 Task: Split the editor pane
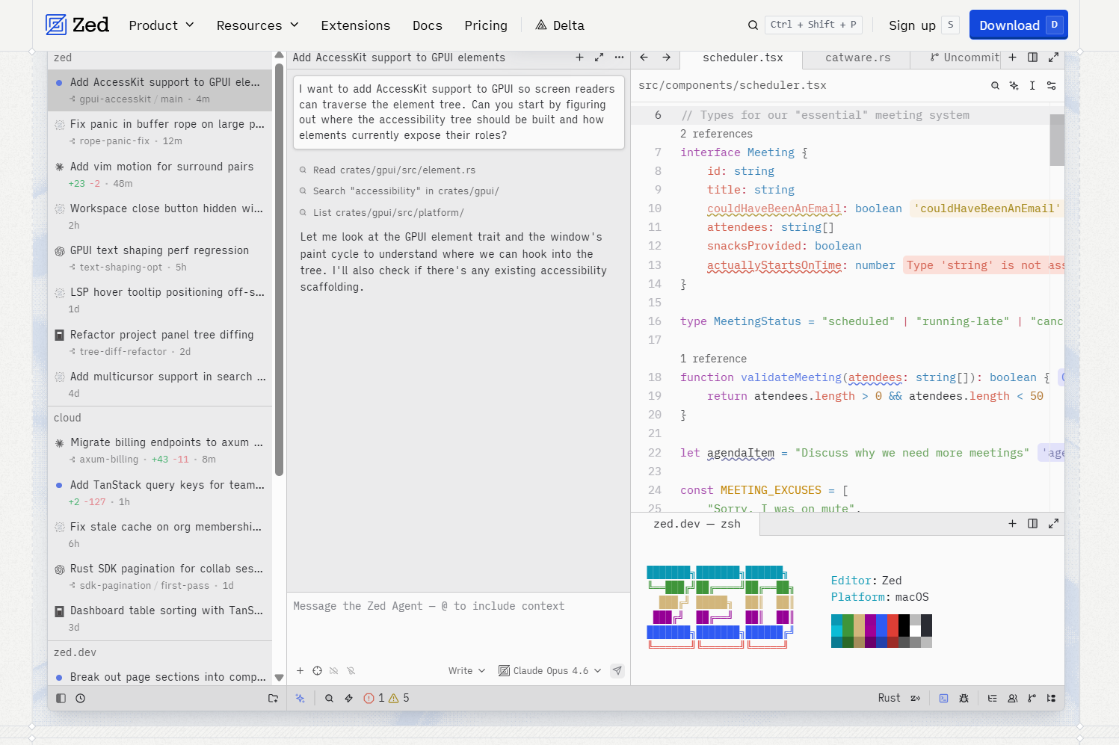coord(1032,58)
